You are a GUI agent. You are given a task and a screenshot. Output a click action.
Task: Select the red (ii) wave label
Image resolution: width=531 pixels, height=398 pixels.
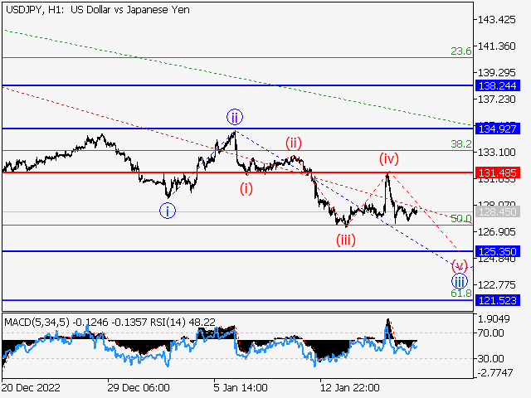click(x=293, y=143)
